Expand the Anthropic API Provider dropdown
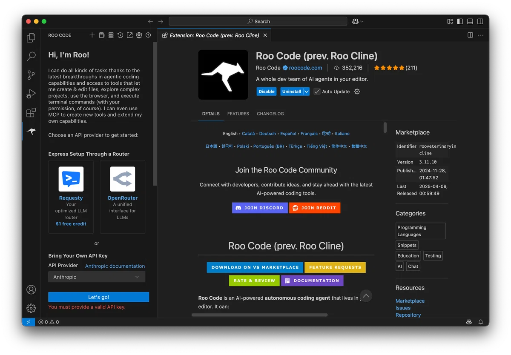 [x=97, y=277]
